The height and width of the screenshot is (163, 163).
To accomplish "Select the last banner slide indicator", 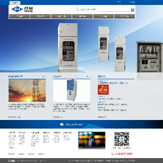I will [x=81, y=68].
